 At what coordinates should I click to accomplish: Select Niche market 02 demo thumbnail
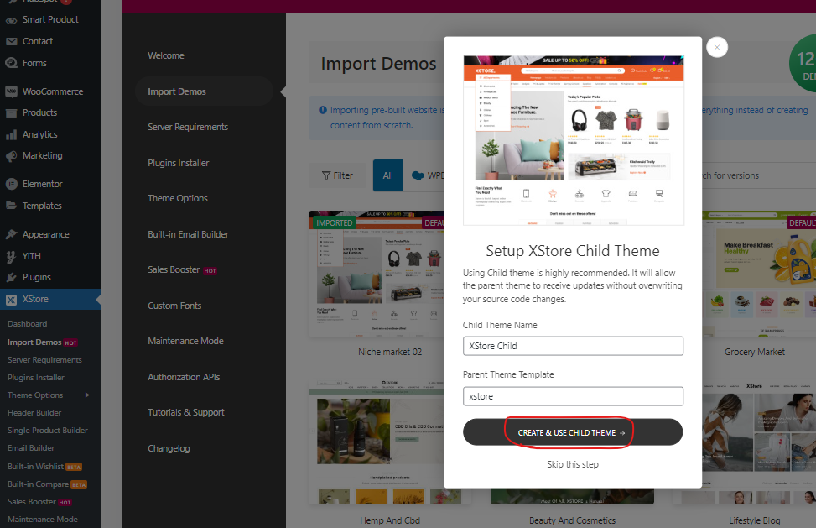(376, 274)
